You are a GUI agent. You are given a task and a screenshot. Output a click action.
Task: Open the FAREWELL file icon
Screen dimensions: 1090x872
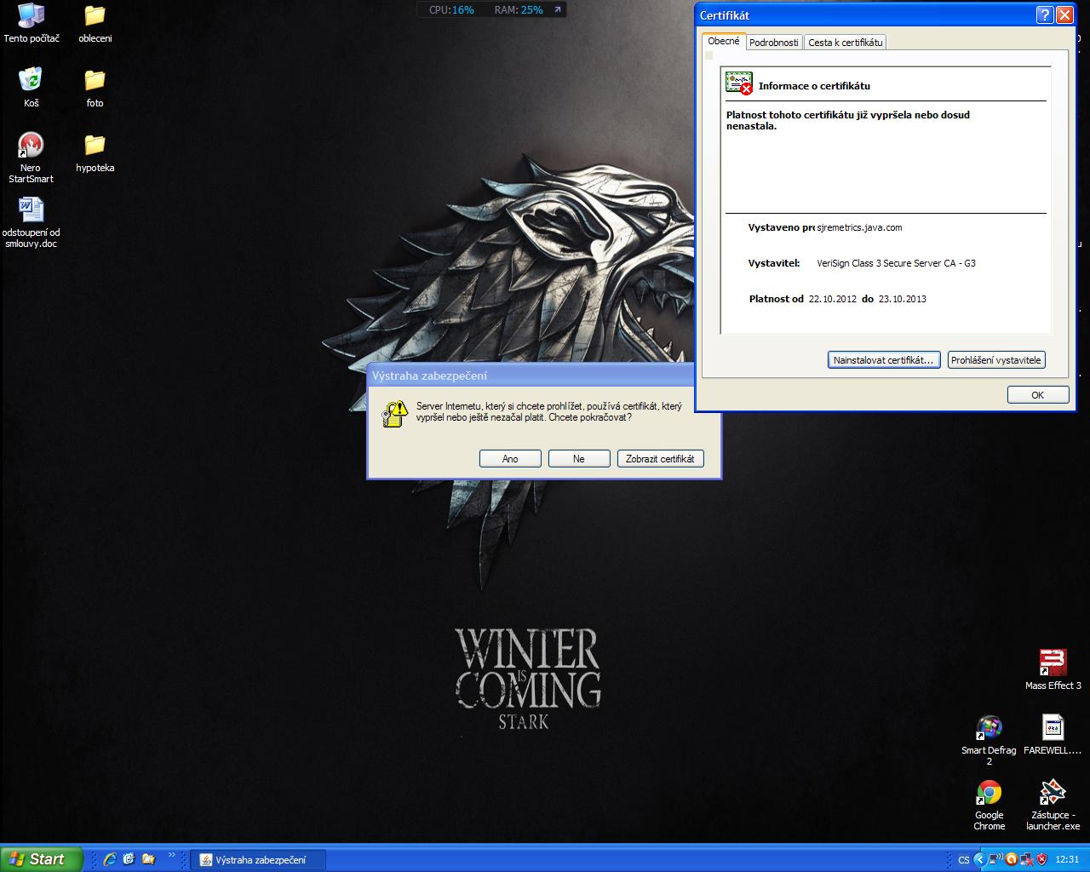pyautogui.click(x=1053, y=735)
